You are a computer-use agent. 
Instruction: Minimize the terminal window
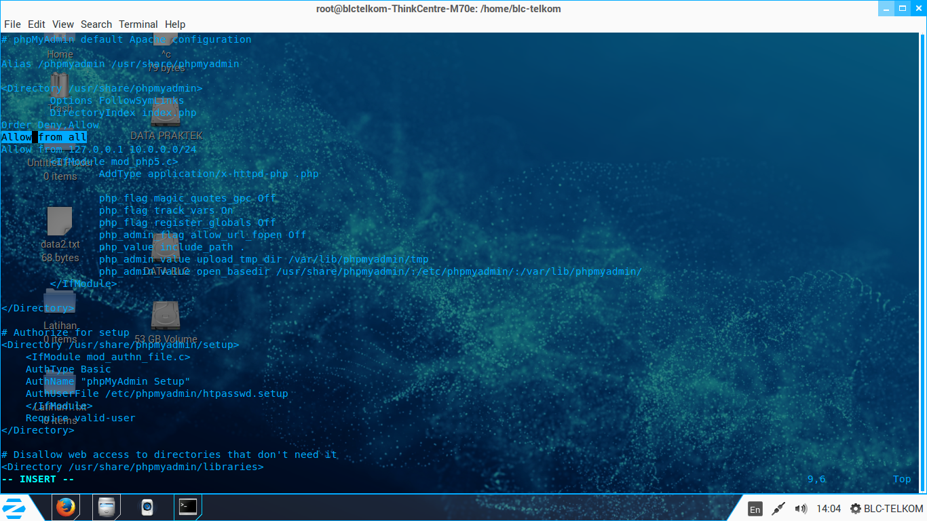tap(886, 9)
